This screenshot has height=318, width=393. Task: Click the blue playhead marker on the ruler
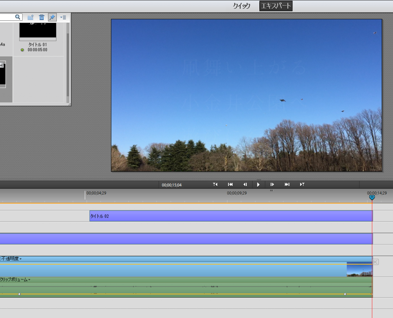pos(372,197)
